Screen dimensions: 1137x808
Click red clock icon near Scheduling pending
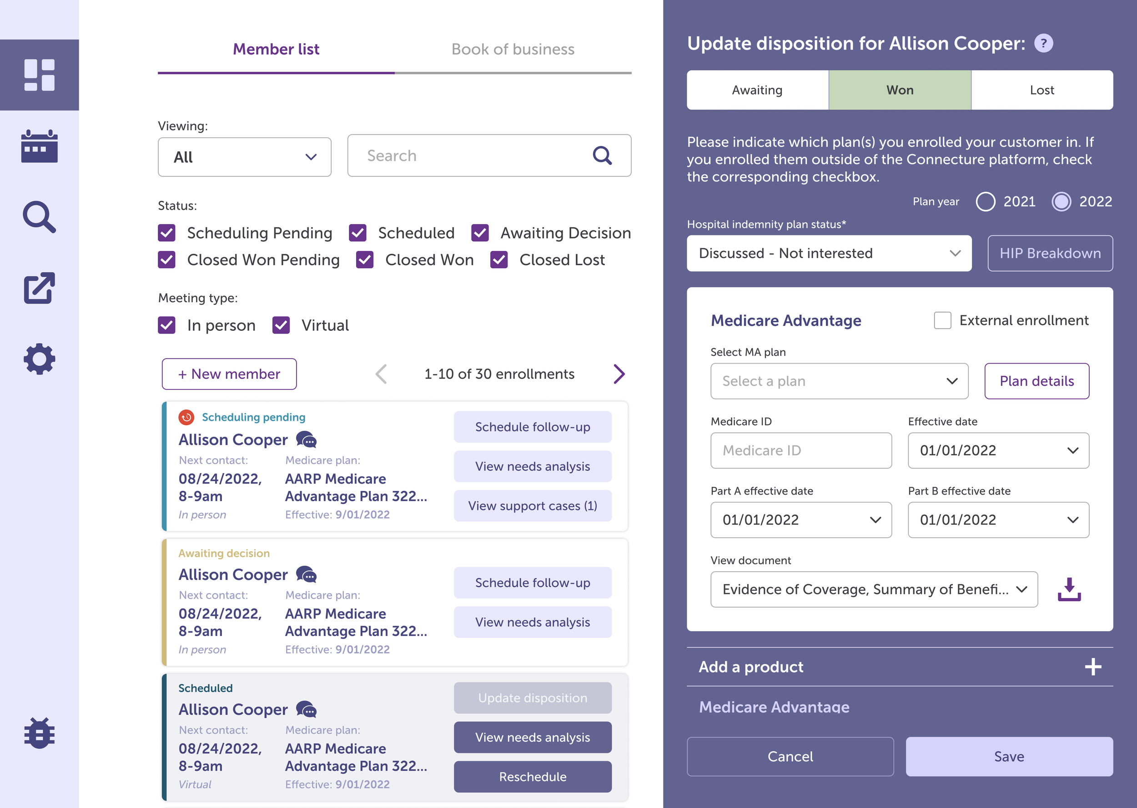186,417
